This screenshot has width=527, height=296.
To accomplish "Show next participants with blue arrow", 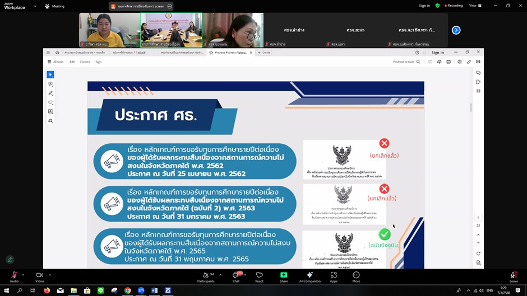I will pos(456,30).
